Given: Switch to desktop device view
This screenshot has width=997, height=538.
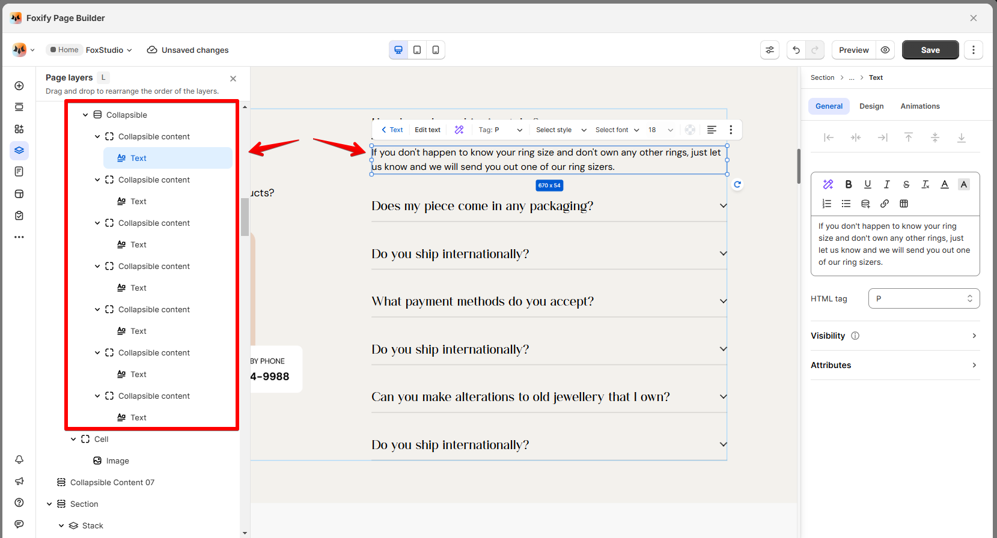Looking at the screenshot, I should tap(398, 50).
